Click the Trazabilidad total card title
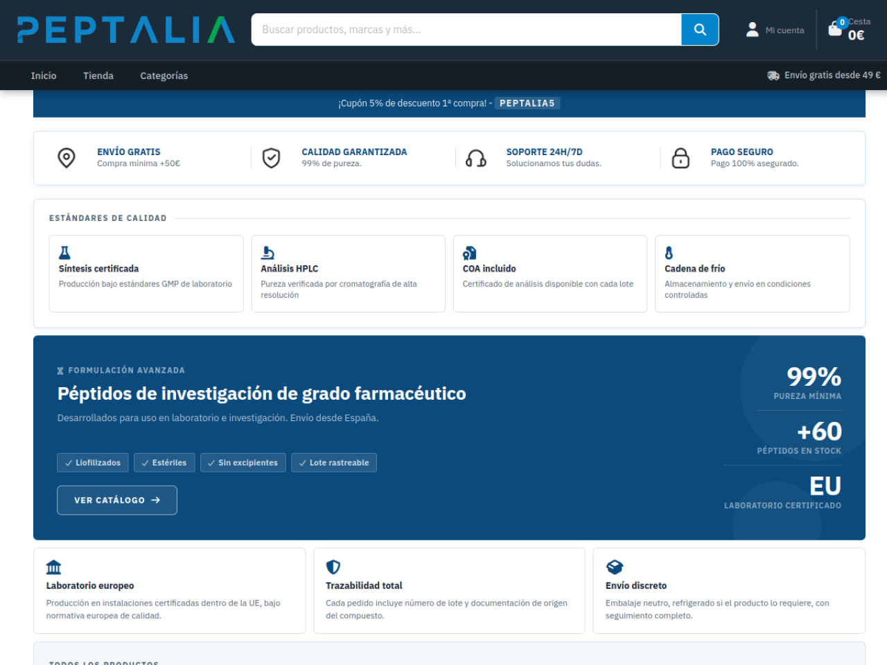Screen dimensions: 887x665 [364, 586]
